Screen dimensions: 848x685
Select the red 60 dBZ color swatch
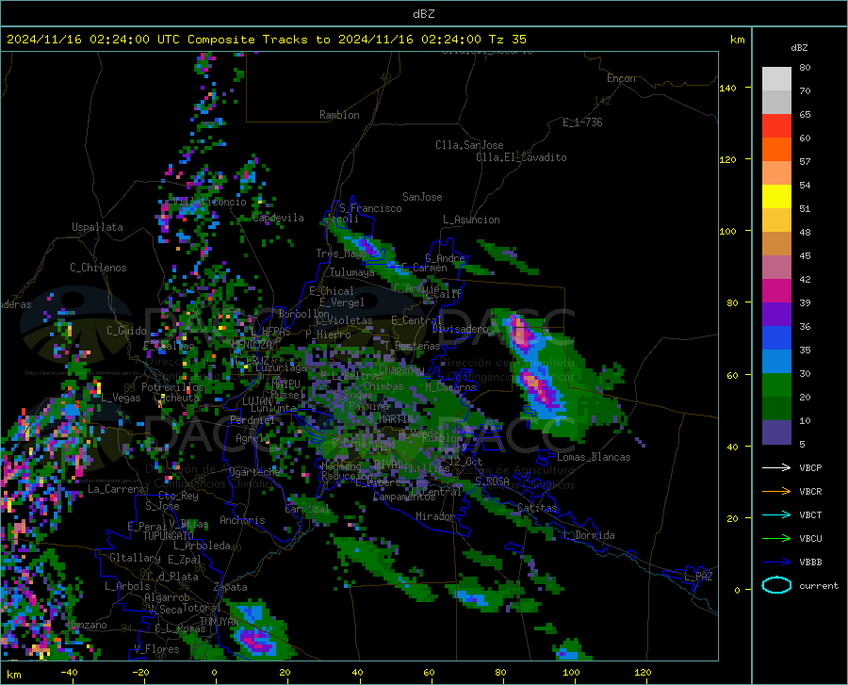click(x=776, y=126)
